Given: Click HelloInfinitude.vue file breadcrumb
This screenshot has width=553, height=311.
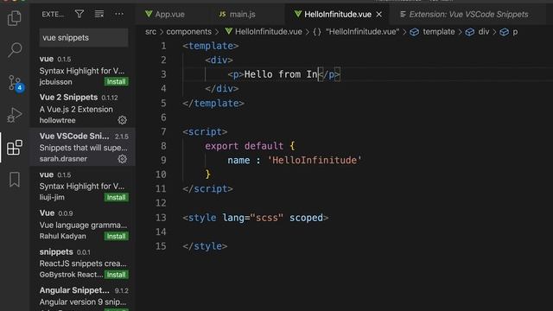Looking at the screenshot, I should coord(264,32).
